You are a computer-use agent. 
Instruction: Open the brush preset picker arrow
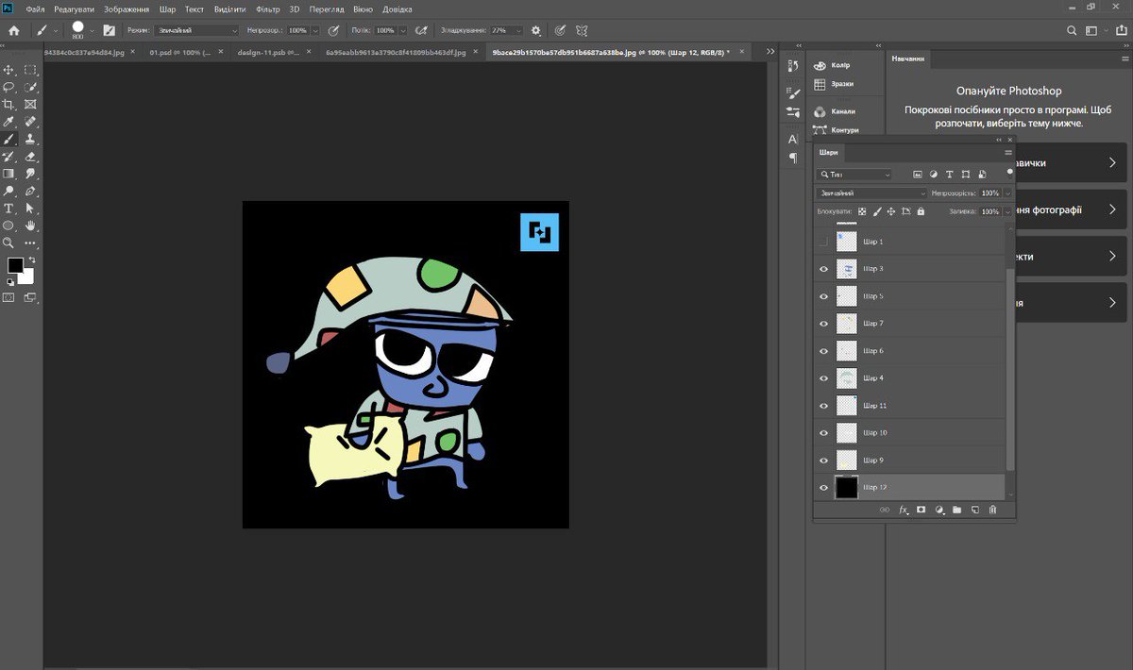click(93, 30)
